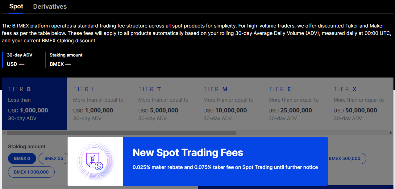Select the Spot tab

[16, 6]
